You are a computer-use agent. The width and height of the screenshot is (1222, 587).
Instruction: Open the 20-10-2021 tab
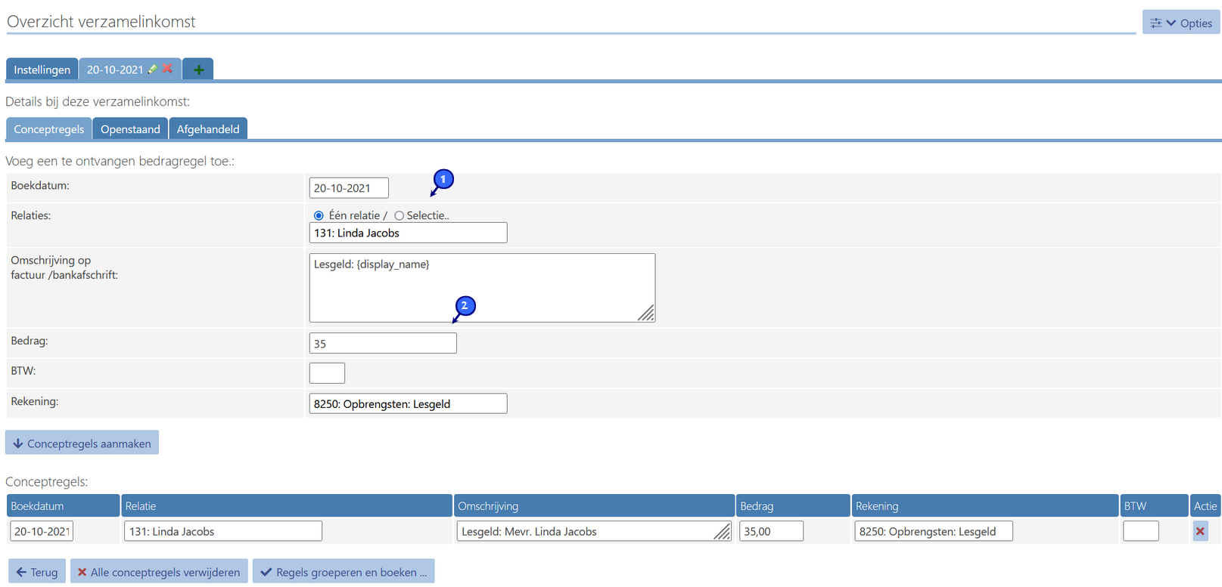(x=114, y=70)
